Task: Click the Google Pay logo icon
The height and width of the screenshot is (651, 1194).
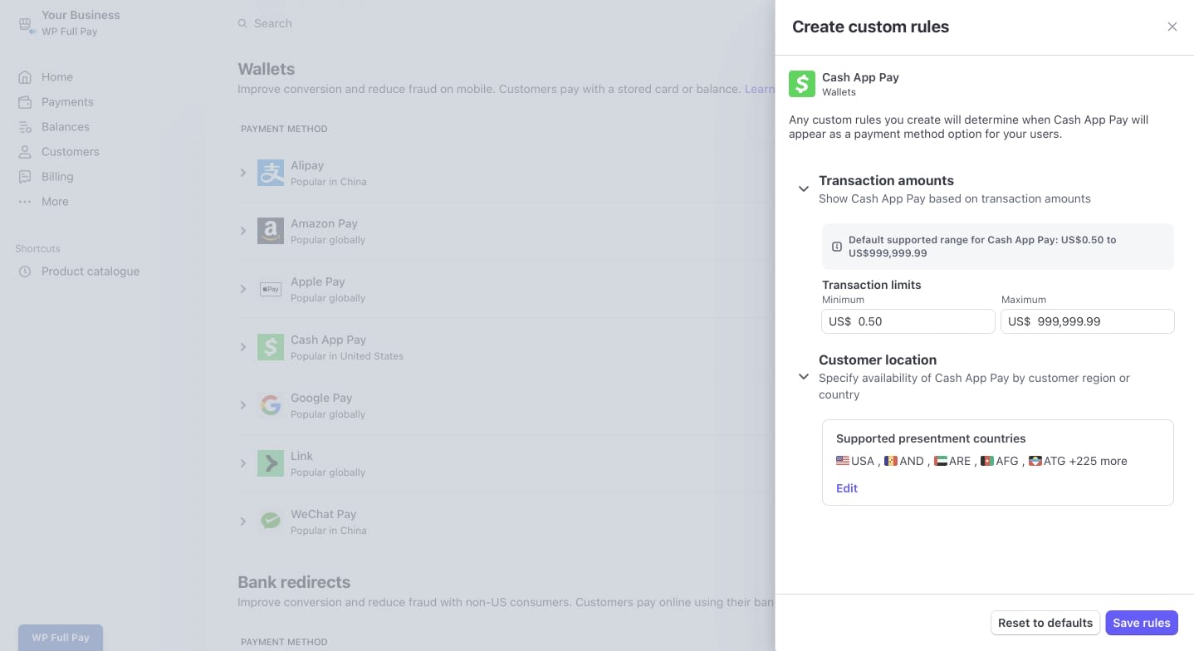Action: (271, 405)
